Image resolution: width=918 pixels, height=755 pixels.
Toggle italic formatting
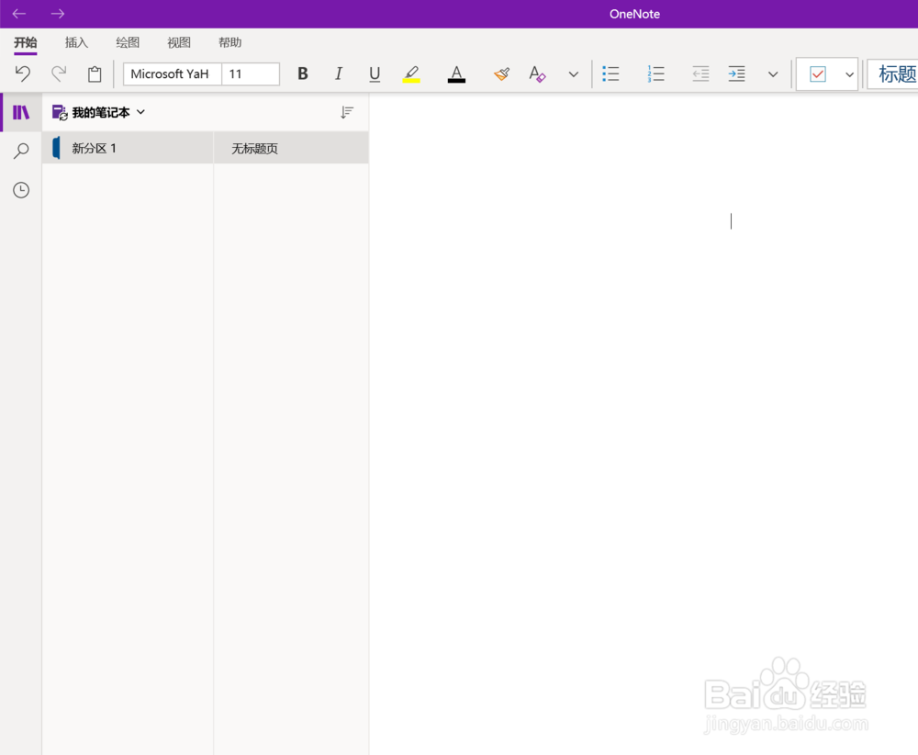pos(339,73)
